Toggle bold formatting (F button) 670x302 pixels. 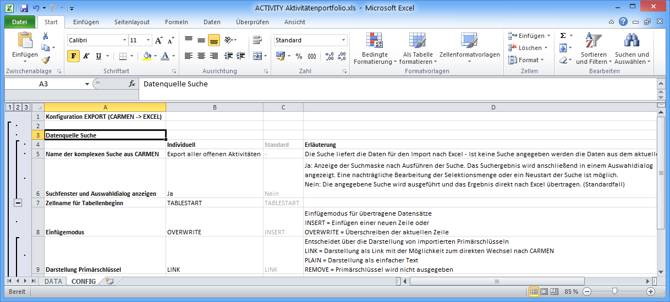[74, 56]
